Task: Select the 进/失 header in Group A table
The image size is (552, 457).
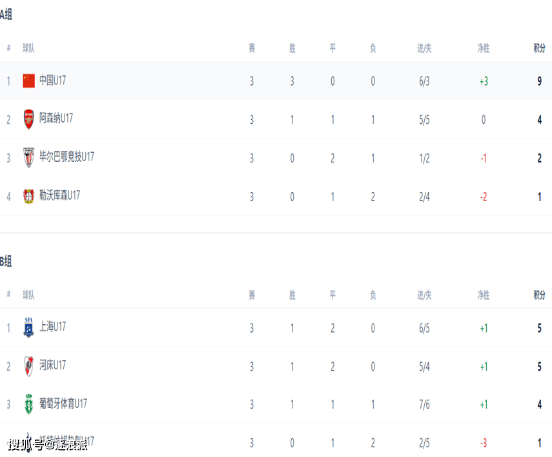Action: [424, 48]
